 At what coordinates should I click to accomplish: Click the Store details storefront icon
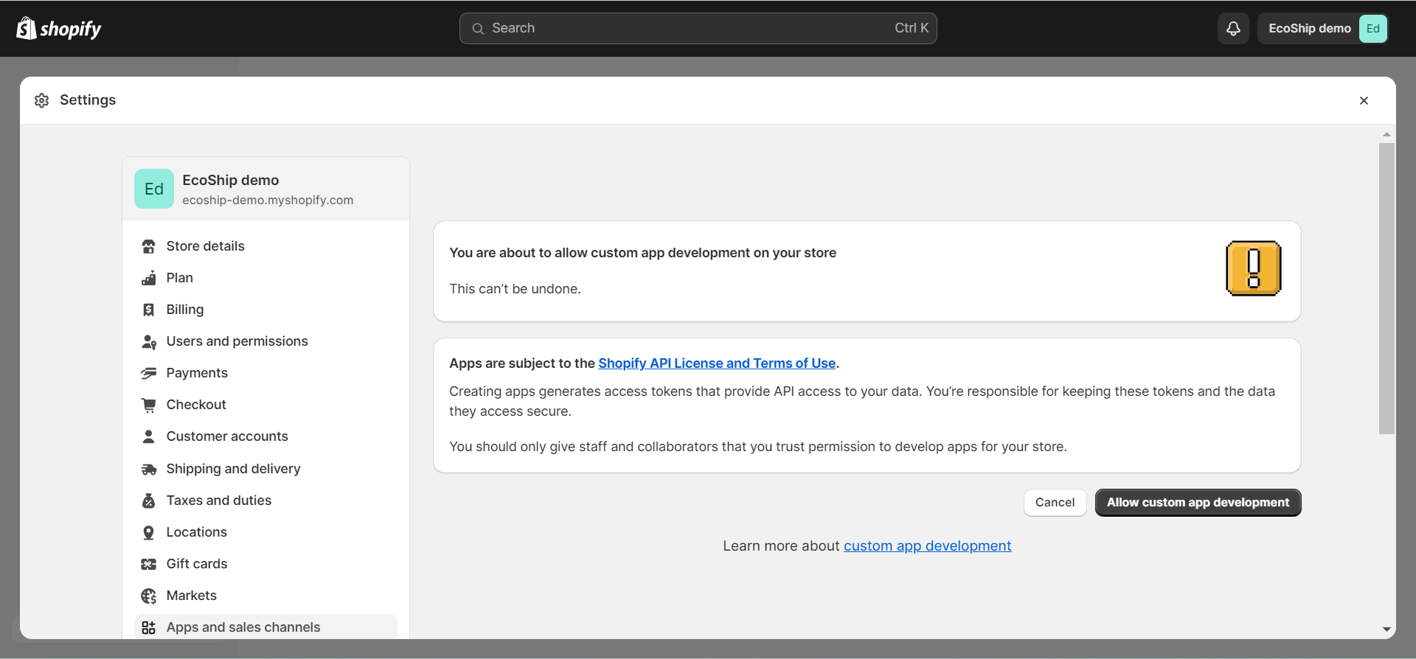[149, 246]
